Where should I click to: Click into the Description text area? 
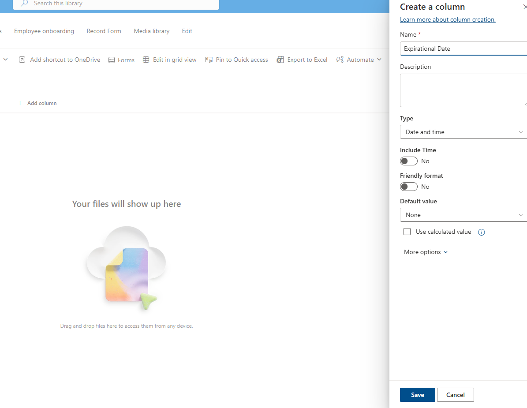[463, 90]
